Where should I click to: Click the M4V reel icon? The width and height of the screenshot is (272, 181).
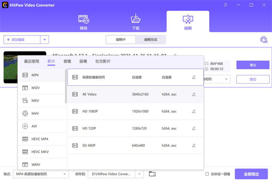pos(25,113)
